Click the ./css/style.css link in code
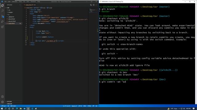 pyautogui.click(x=62, y=21)
